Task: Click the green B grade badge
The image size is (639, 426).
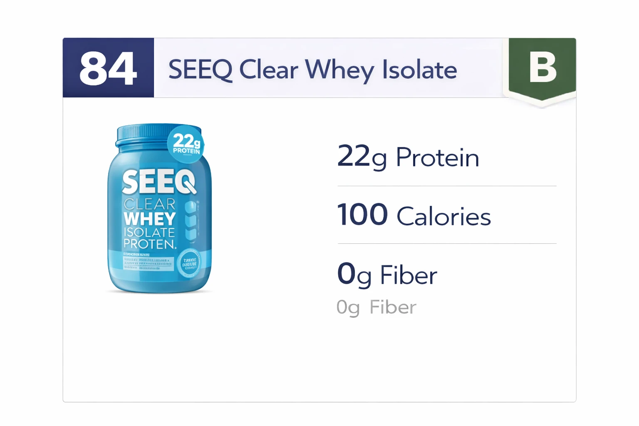Action: click(542, 68)
